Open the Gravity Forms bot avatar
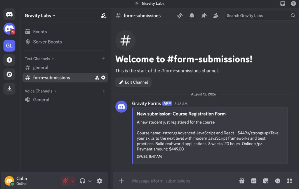 121,107
